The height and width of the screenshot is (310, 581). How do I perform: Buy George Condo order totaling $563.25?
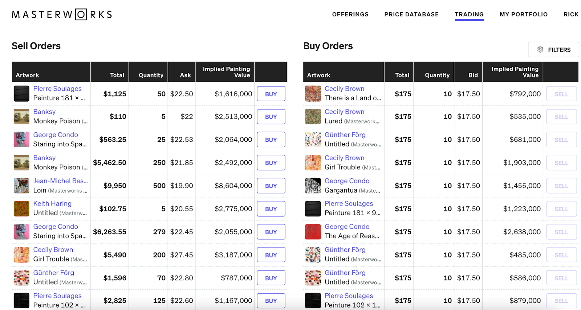(271, 140)
